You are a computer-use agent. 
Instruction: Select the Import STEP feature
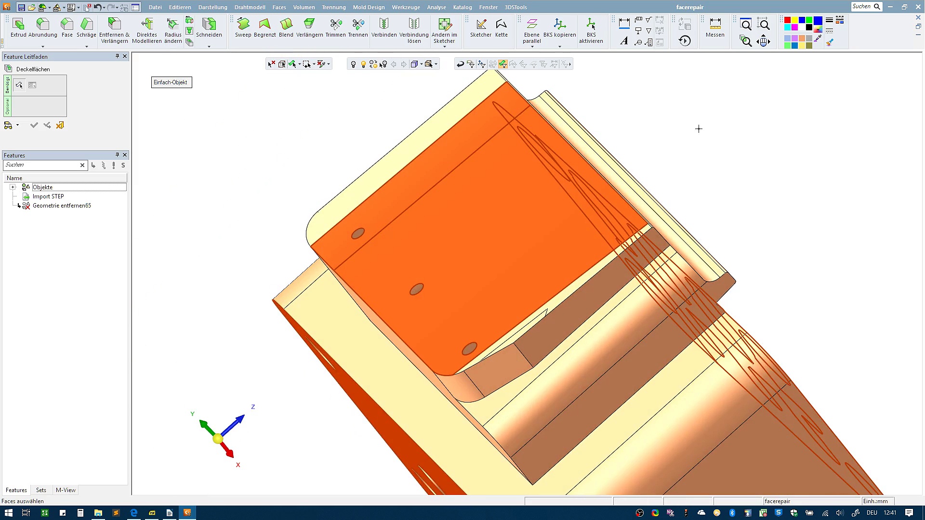[48, 196]
